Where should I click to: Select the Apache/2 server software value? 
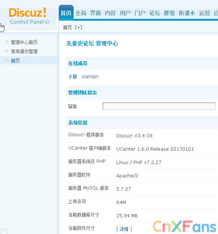(x=127, y=175)
